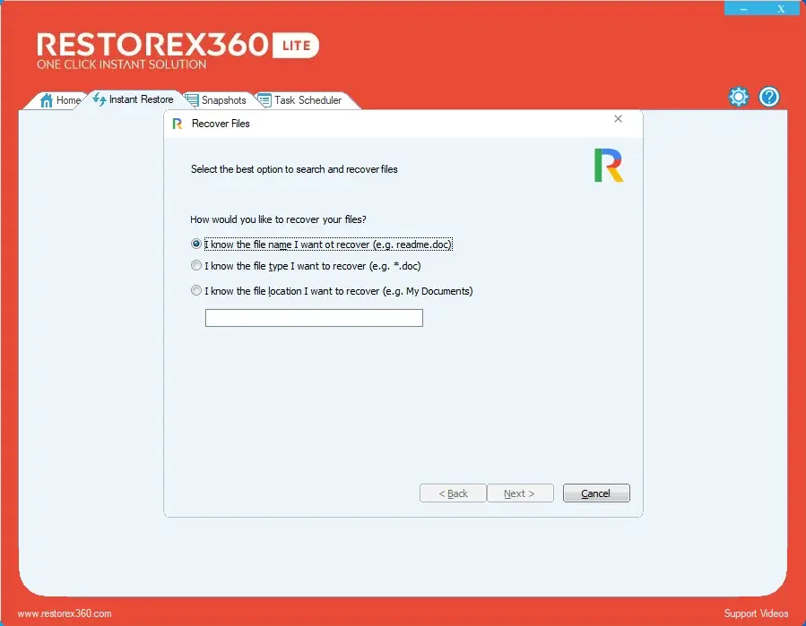Focus the file name text field

point(314,318)
